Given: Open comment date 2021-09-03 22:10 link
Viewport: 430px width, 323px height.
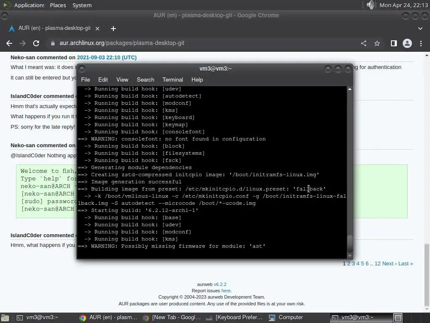Looking at the screenshot, I should pos(107,57).
